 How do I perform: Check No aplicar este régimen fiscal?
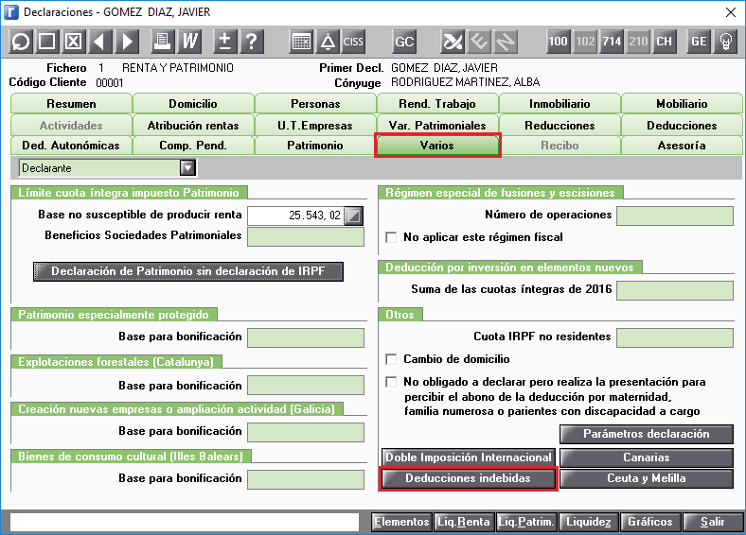391,237
